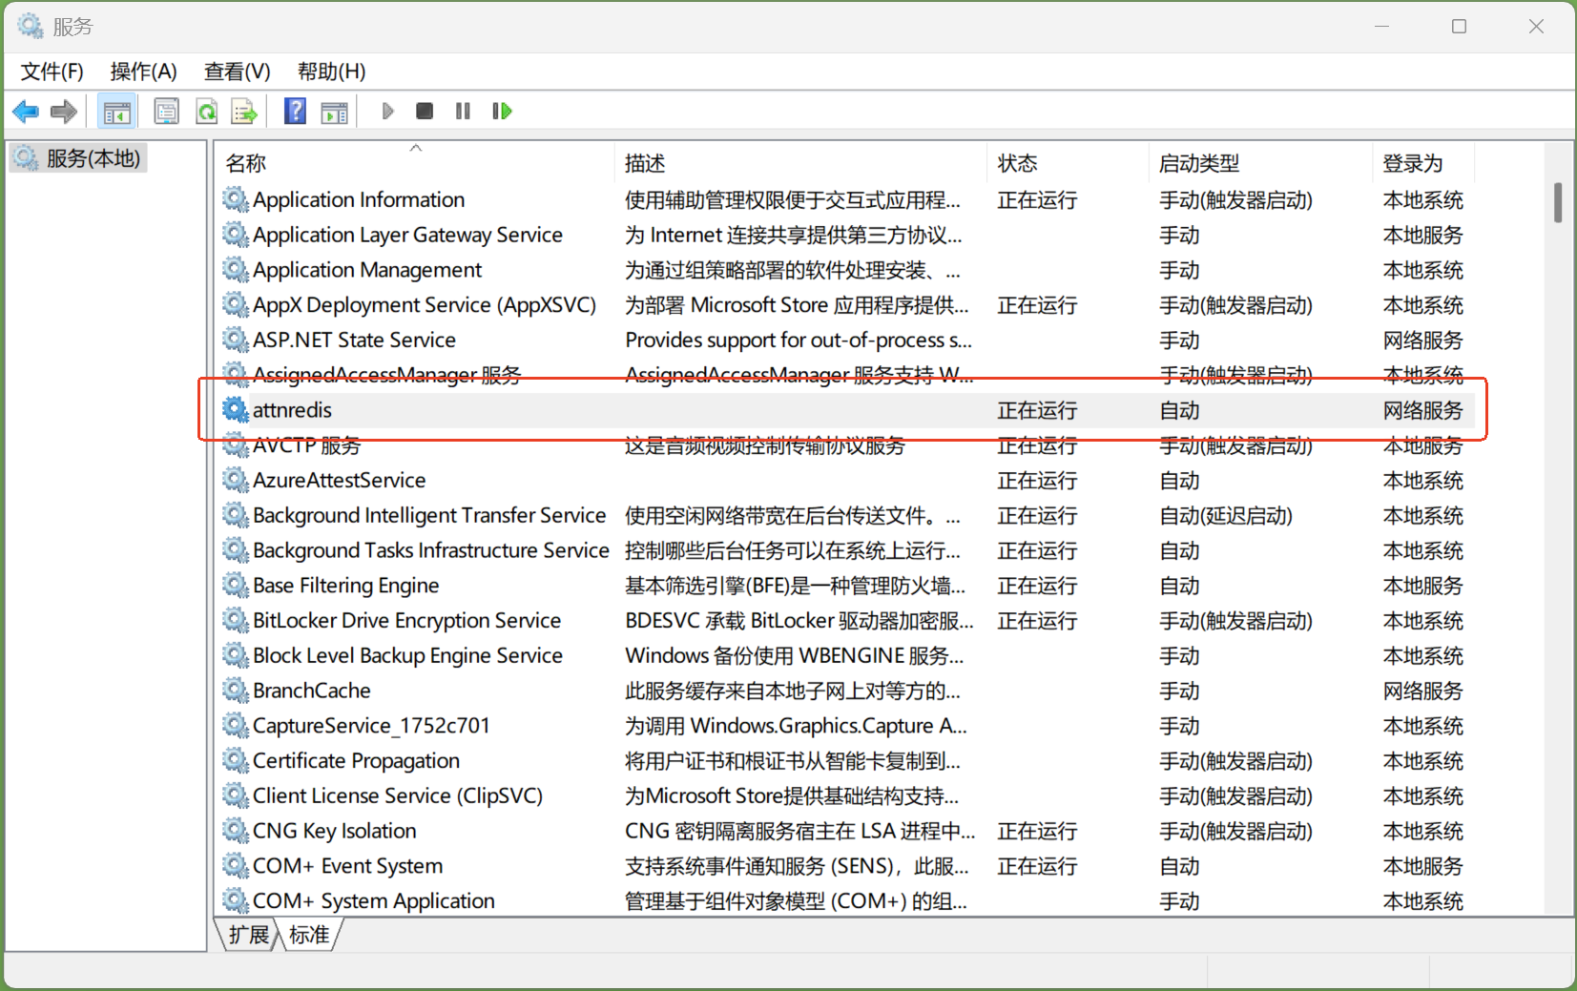Click 正在运行 status of AzureAttestService
1577x991 pixels.
pyautogui.click(x=1037, y=481)
